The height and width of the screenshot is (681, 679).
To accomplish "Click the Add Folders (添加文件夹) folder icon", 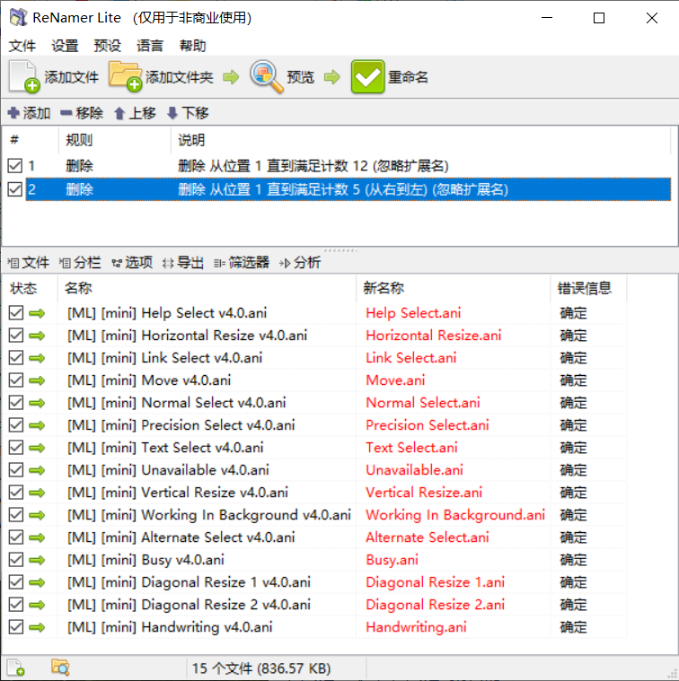I will 125,76.
